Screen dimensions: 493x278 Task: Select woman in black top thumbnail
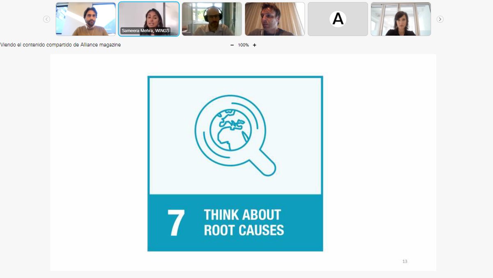coord(401,19)
